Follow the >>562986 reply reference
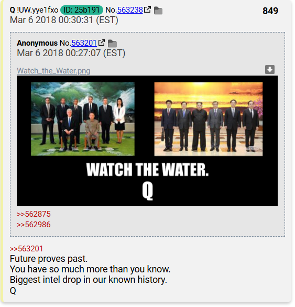 click(x=34, y=225)
